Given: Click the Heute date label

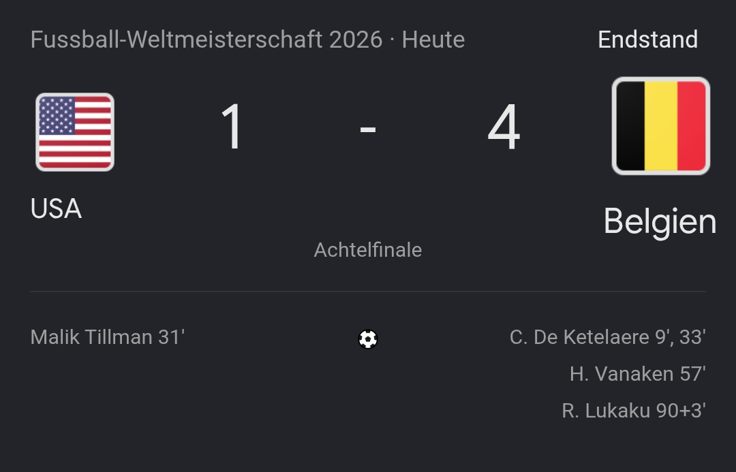Looking at the screenshot, I should pyautogui.click(x=433, y=40).
